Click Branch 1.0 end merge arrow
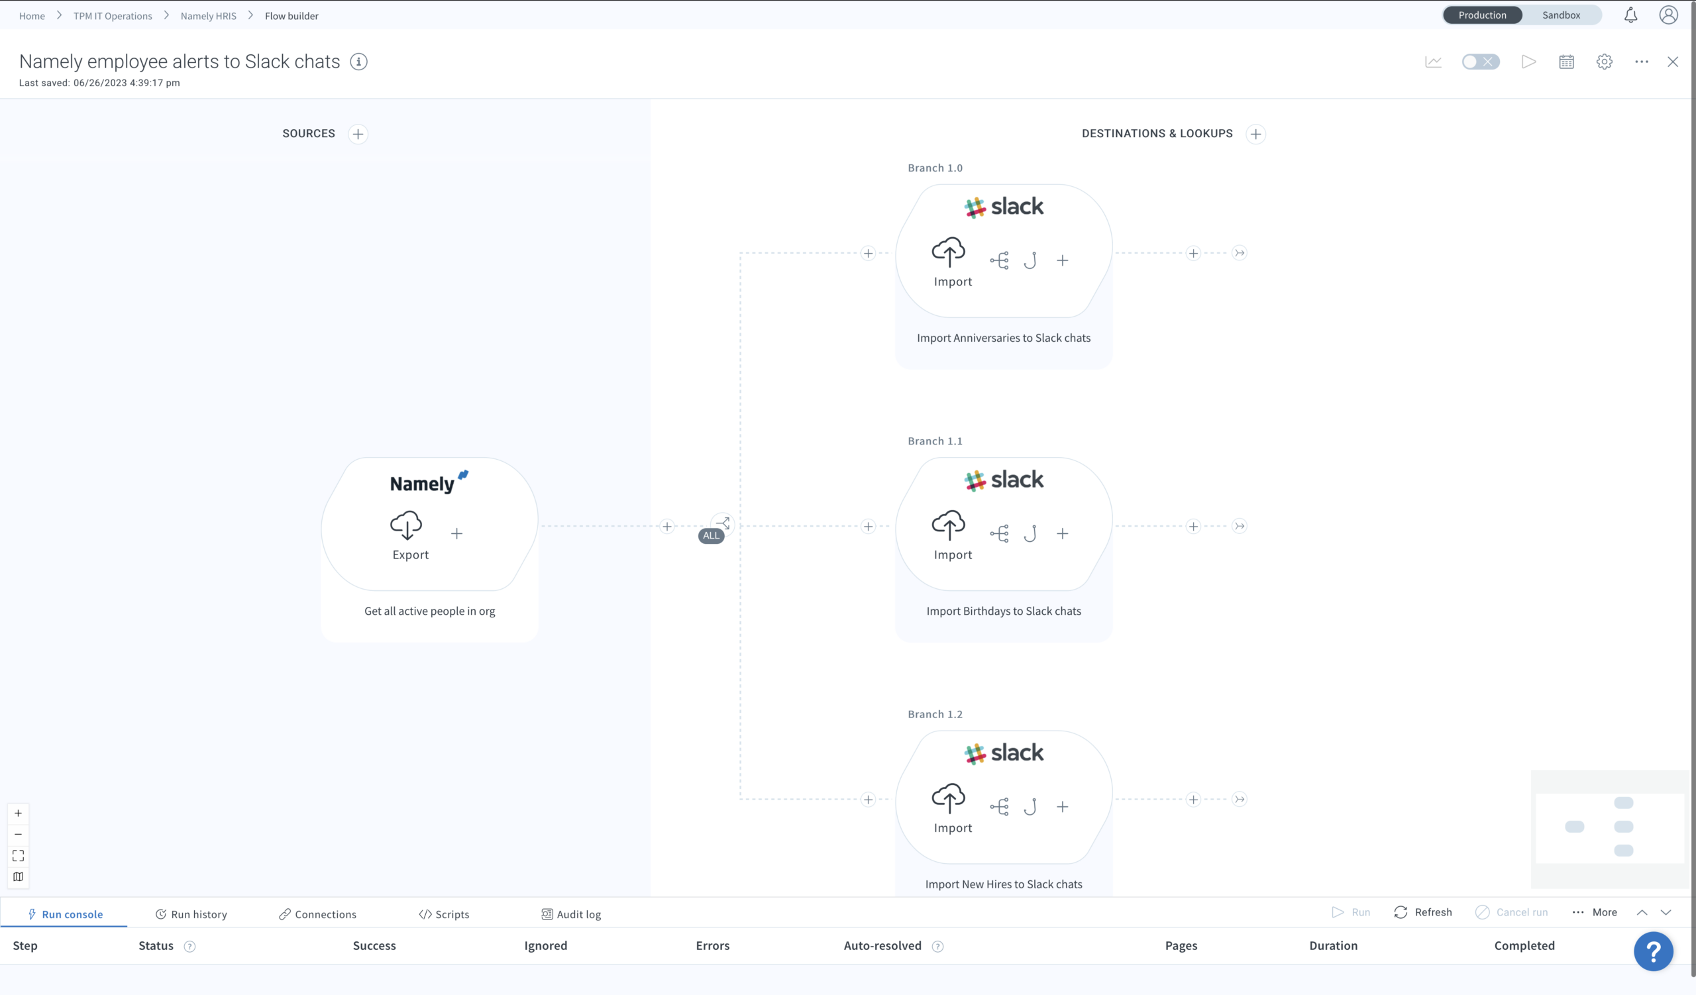 pos(1239,253)
